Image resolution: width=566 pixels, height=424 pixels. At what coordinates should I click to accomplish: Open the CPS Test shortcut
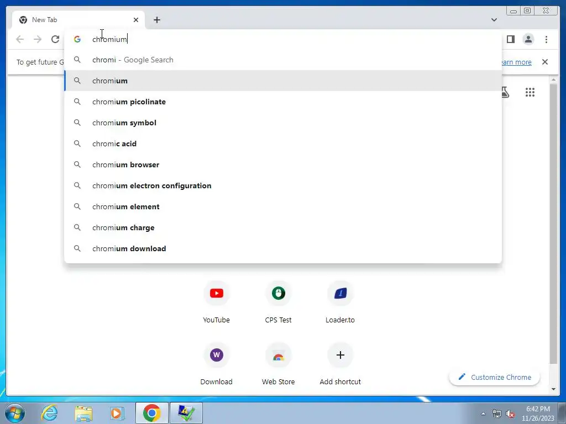point(279,303)
